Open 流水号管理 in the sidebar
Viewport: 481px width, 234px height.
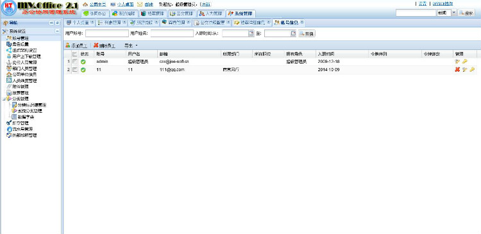22,129
